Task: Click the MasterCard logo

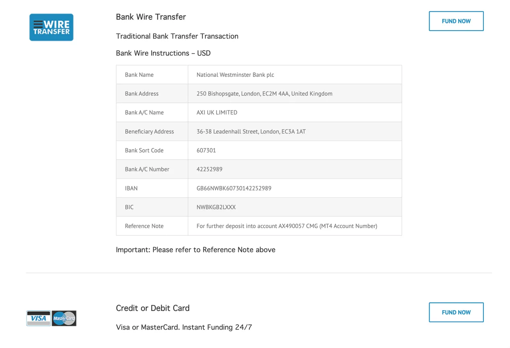Action: click(64, 318)
